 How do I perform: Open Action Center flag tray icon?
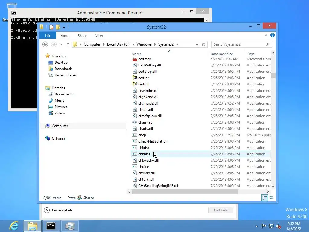(x=264, y=226)
